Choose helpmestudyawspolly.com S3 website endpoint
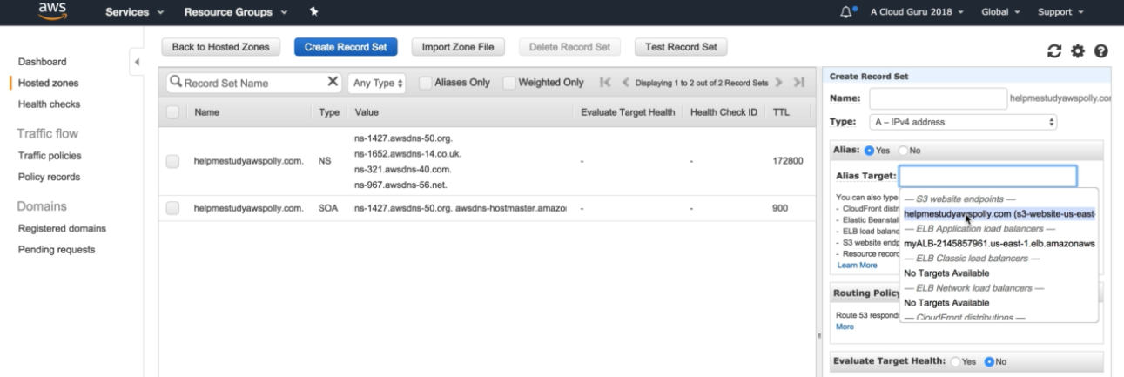 999,213
